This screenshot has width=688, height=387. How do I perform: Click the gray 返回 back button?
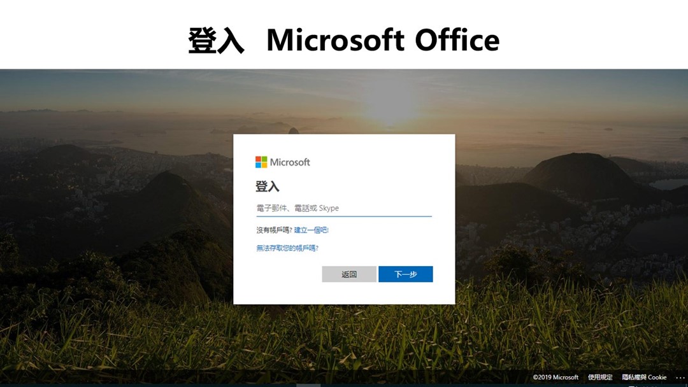[349, 274]
